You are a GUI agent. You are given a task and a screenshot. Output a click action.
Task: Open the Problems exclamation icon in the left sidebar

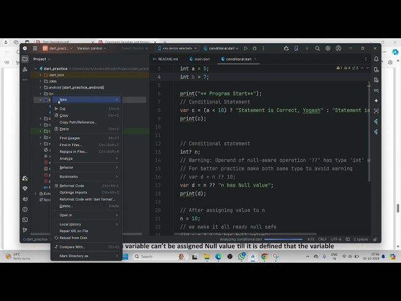click(x=25, y=209)
